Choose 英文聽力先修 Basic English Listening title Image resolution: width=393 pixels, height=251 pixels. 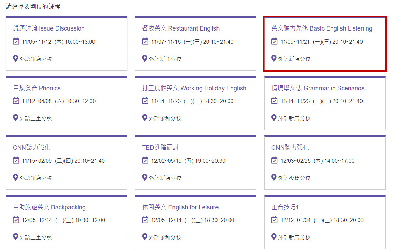(x=322, y=28)
